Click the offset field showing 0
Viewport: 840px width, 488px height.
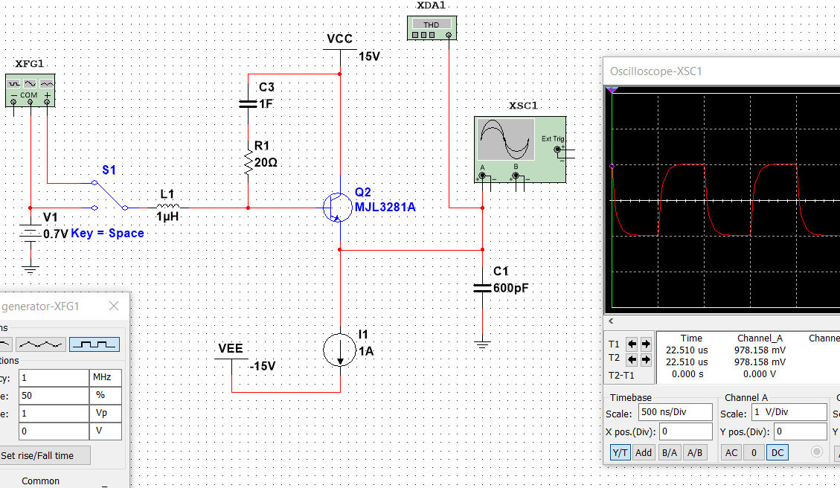(x=54, y=431)
